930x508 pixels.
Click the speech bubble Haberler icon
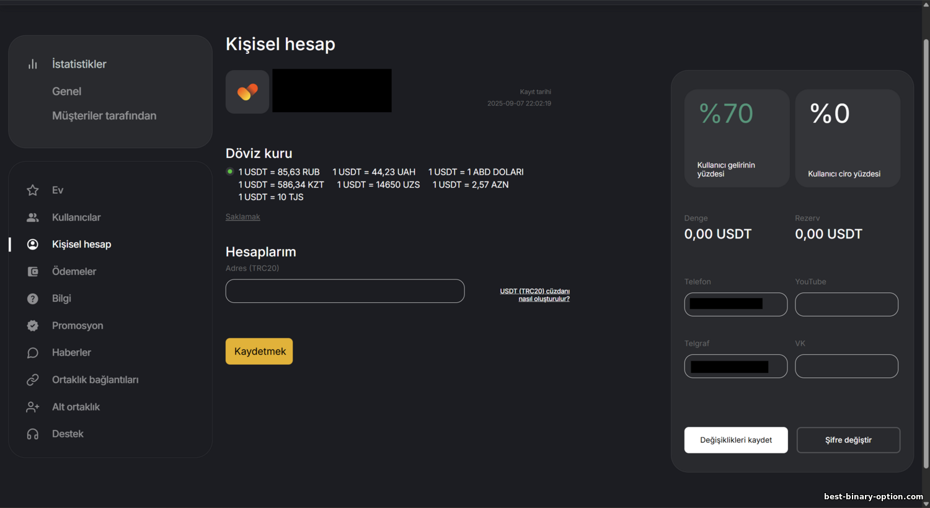click(x=33, y=353)
